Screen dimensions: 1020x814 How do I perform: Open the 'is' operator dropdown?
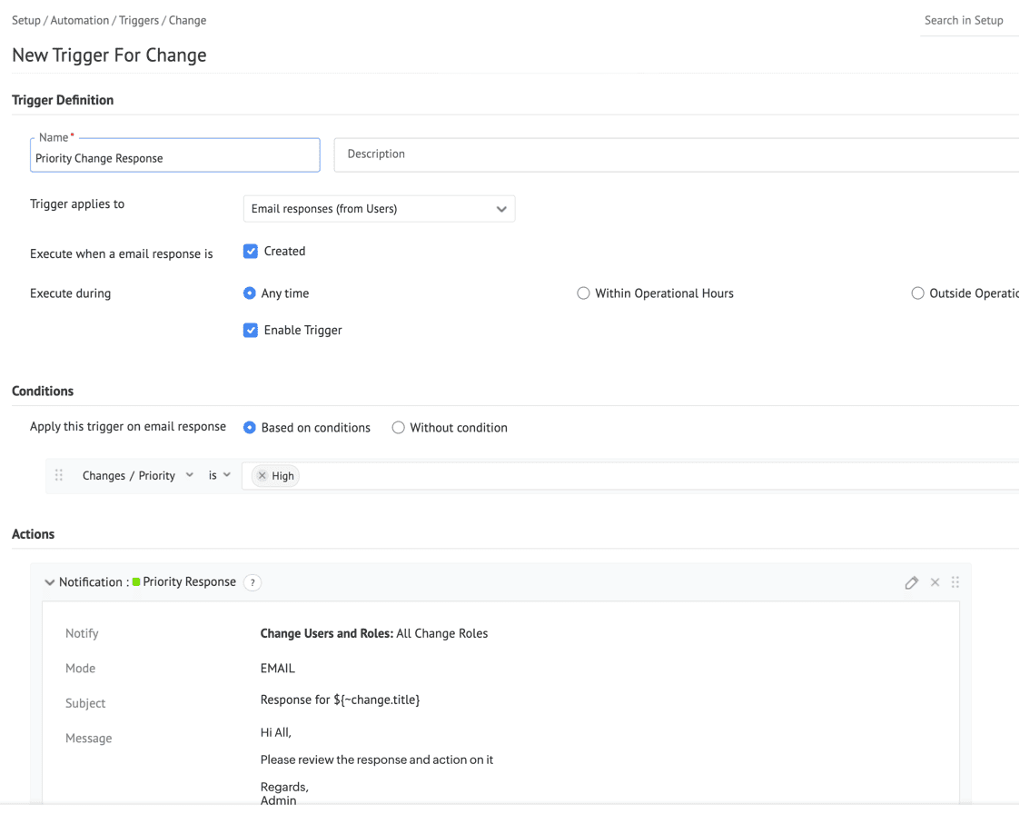point(219,475)
